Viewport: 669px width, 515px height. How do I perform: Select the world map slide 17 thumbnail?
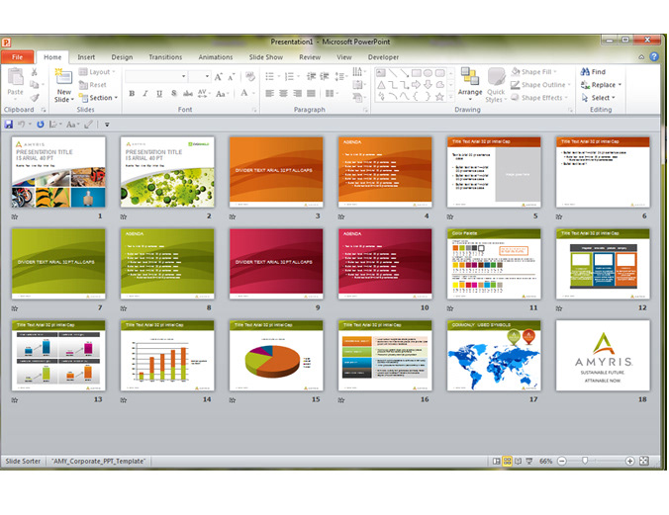(x=493, y=355)
